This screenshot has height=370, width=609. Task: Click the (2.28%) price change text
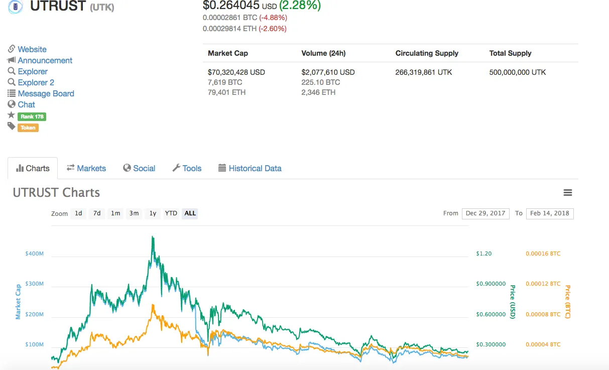coord(300,6)
